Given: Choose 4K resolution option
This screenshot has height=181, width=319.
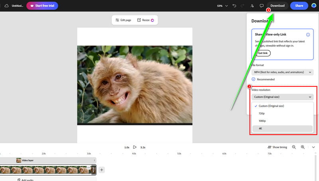Looking at the screenshot, I should click(x=282, y=128).
